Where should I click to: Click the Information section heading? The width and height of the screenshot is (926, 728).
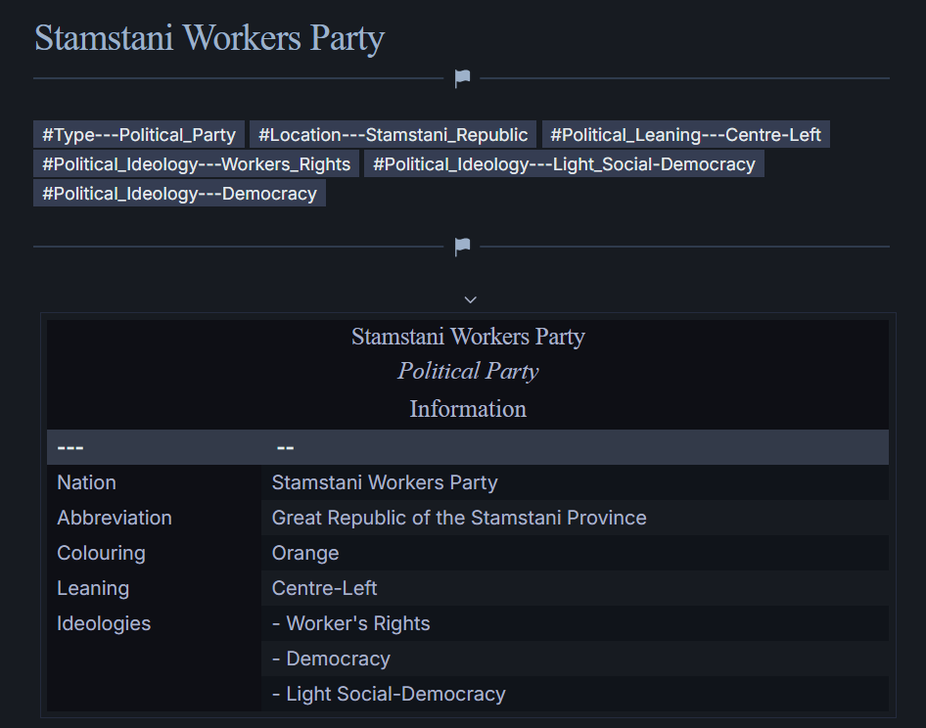468,409
